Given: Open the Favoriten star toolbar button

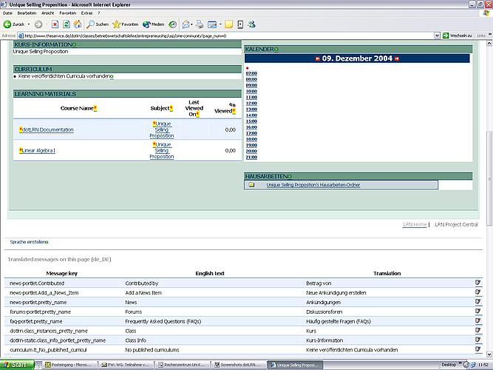Looking at the screenshot, I should (126, 24).
